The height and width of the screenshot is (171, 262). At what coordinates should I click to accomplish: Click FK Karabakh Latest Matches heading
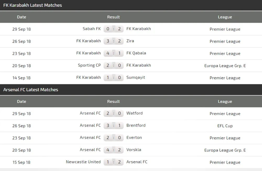33,5
